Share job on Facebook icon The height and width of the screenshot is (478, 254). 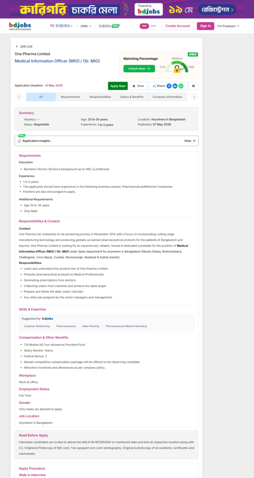point(169,86)
